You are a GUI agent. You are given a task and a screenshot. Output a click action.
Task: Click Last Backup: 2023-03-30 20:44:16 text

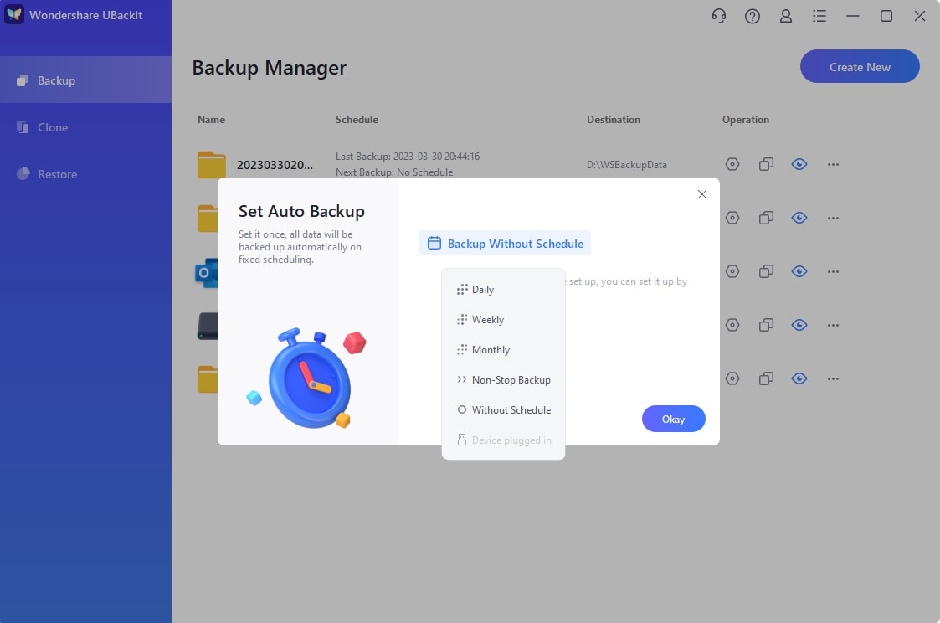point(408,157)
